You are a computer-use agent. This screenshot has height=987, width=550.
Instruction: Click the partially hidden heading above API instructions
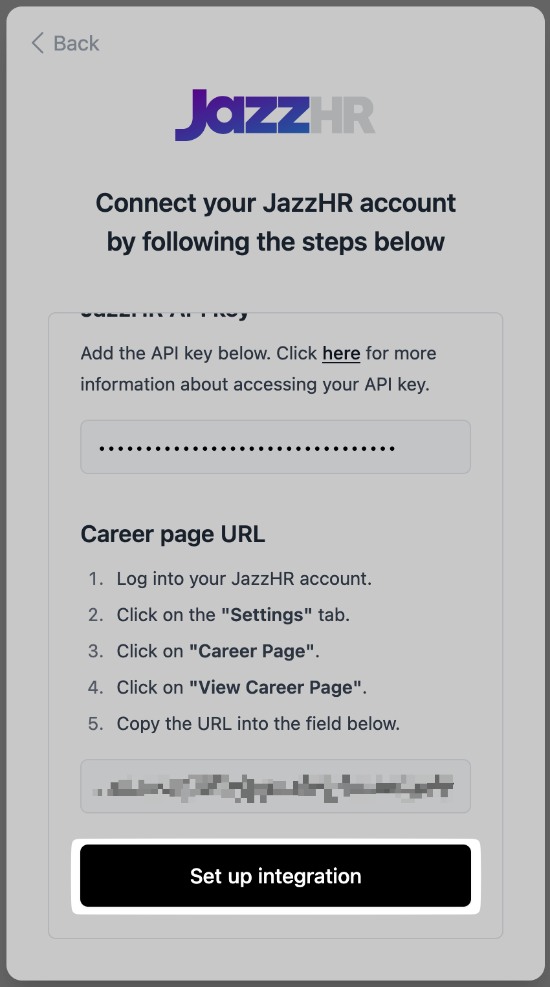(x=165, y=315)
